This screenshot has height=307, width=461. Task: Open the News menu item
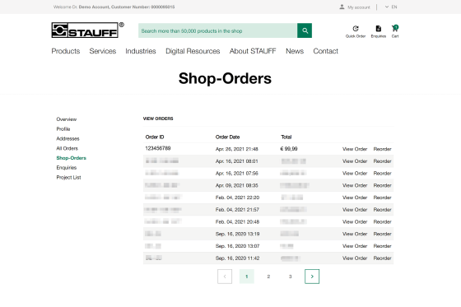[295, 51]
